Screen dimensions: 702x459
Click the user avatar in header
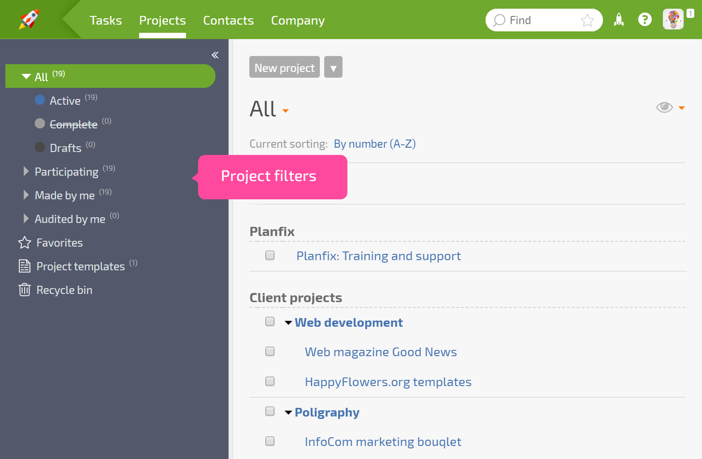(x=673, y=19)
